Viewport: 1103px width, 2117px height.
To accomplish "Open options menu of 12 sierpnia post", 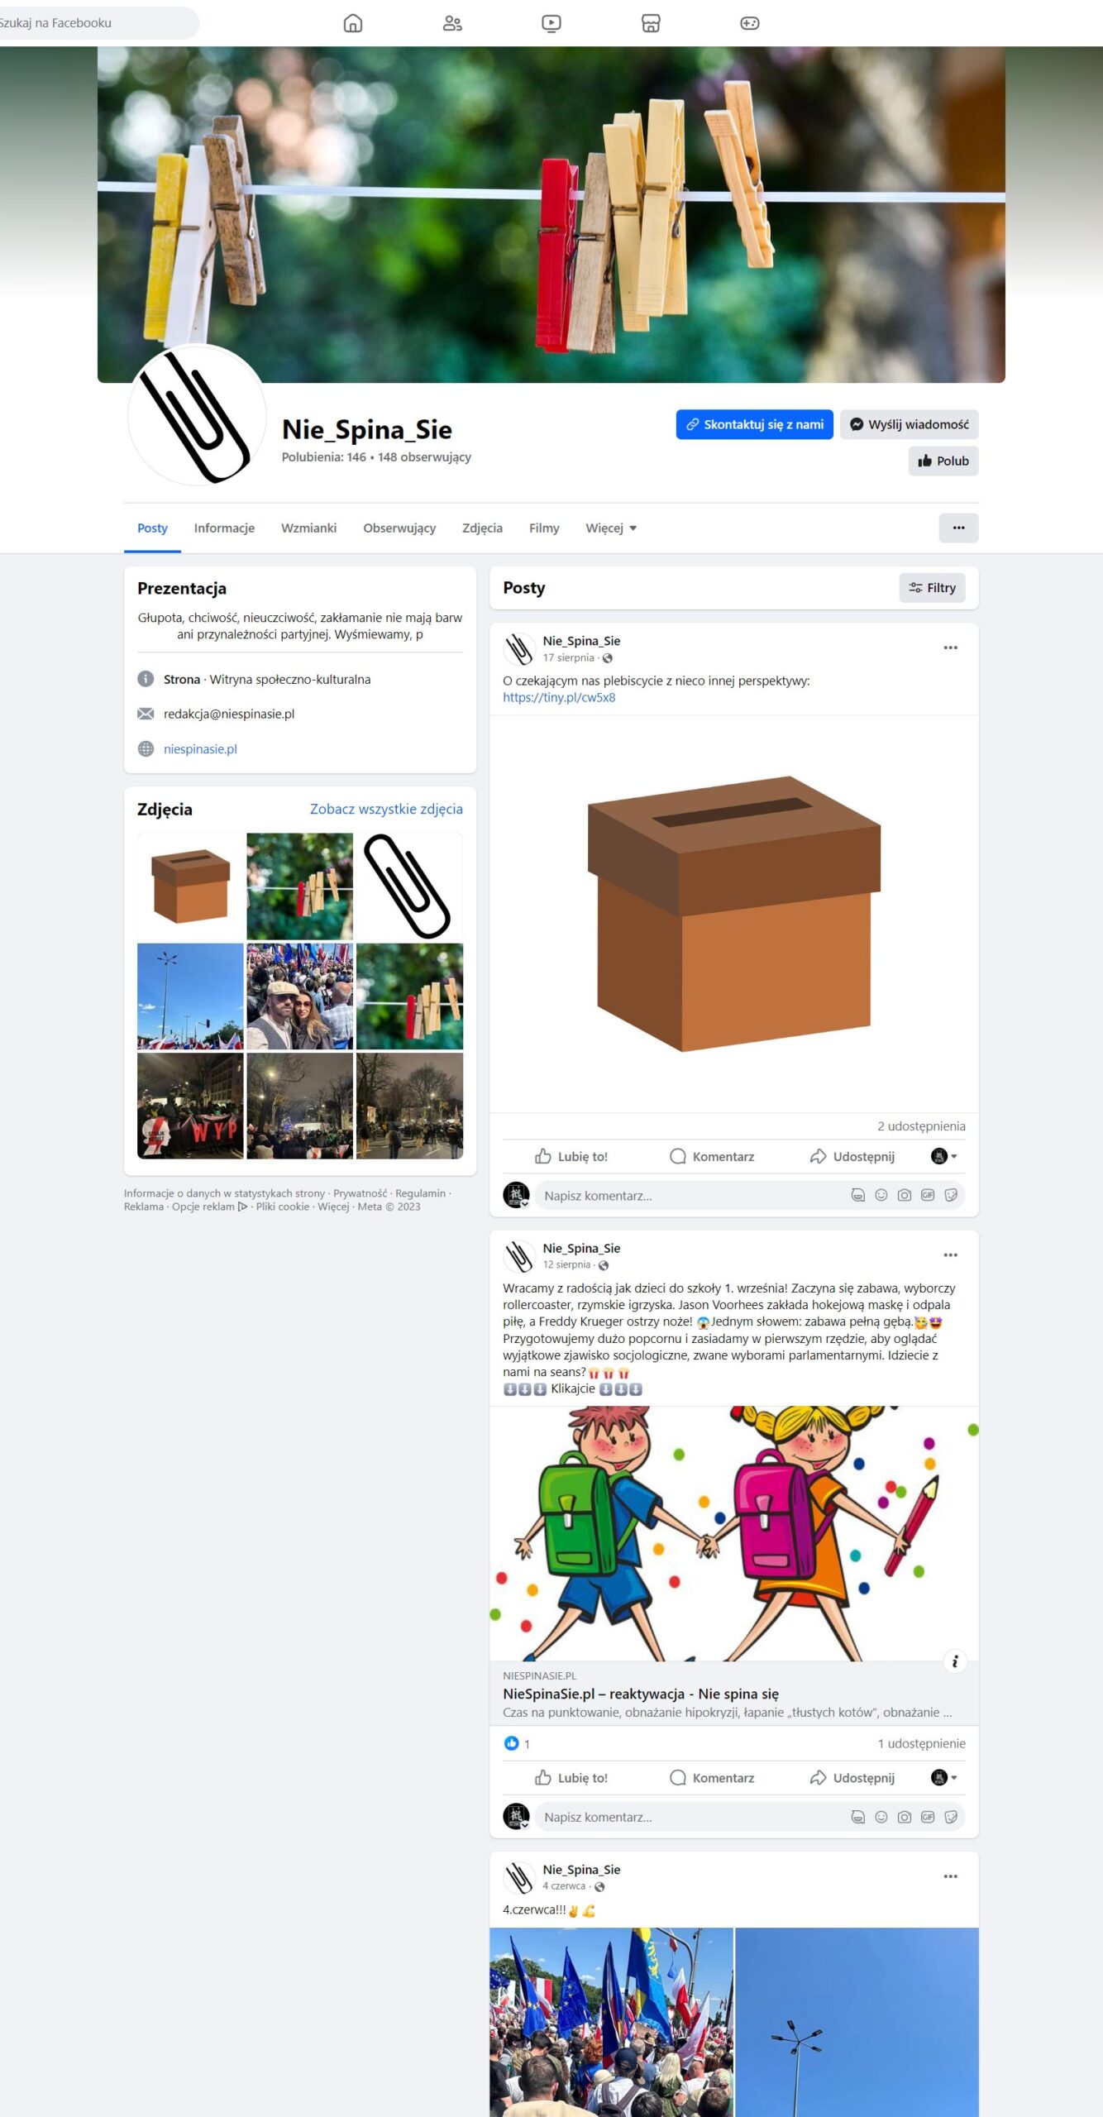I will 951,1255.
